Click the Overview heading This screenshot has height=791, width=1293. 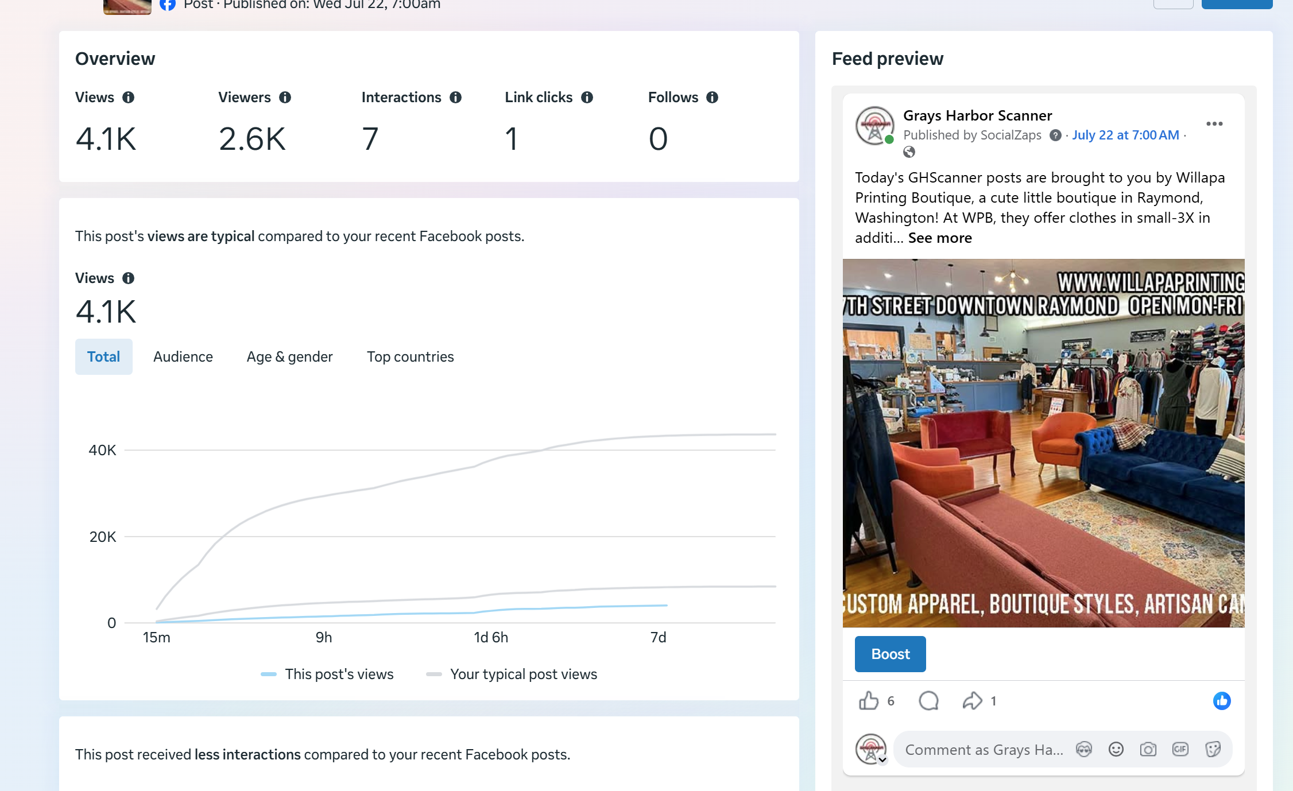pos(115,59)
